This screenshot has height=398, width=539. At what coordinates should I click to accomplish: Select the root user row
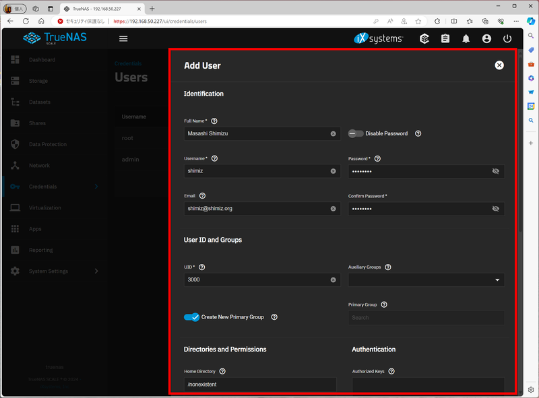(x=141, y=138)
